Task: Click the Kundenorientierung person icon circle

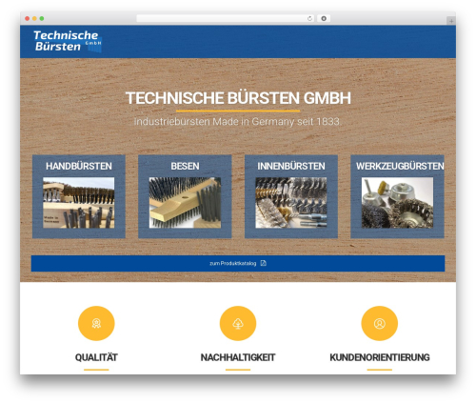Action: pyautogui.click(x=380, y=323)
